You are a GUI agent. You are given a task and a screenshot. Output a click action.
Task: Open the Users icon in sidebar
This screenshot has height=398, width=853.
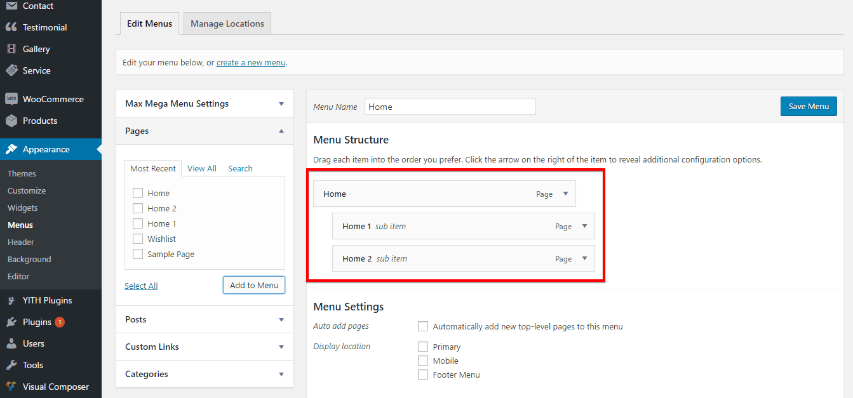[11, 343]
